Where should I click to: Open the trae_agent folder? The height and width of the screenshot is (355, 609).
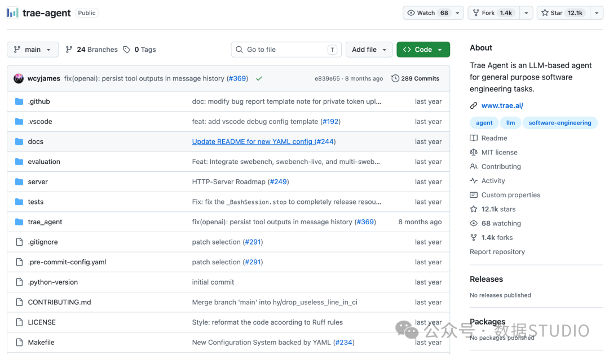[45, 222]
